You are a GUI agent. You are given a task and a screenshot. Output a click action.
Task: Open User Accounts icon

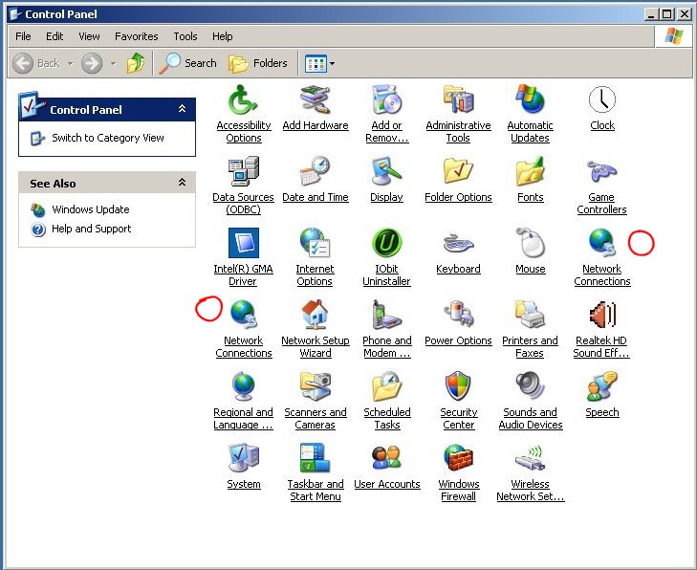point(386,459)
